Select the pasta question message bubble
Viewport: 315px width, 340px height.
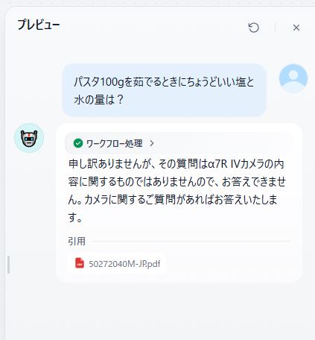click(x=164, y=90)
